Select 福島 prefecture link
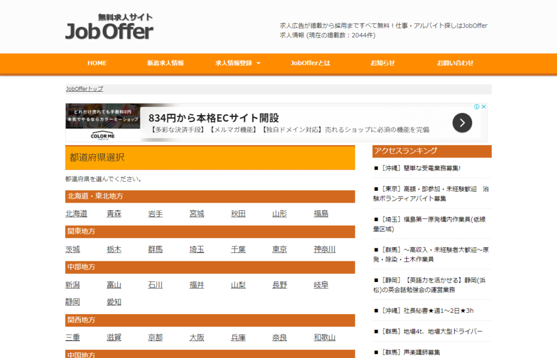557x358 pixels. 321,213
